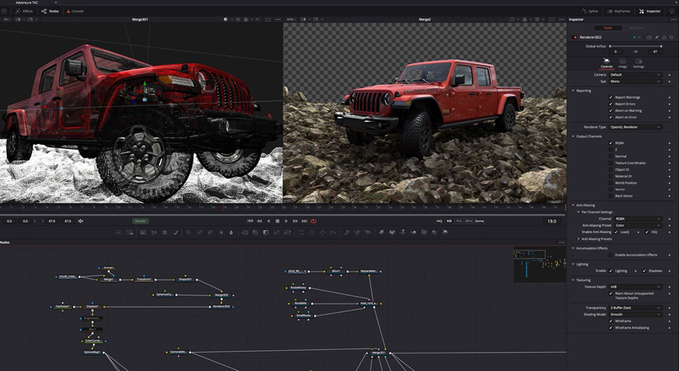
Task: Open the Camera dropdown
Action: [636, 75]
